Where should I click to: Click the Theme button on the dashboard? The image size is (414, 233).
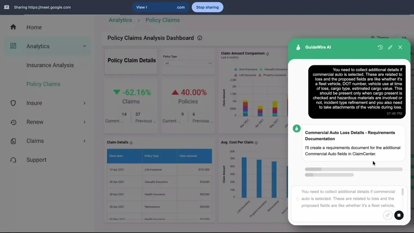click(380, 38)
